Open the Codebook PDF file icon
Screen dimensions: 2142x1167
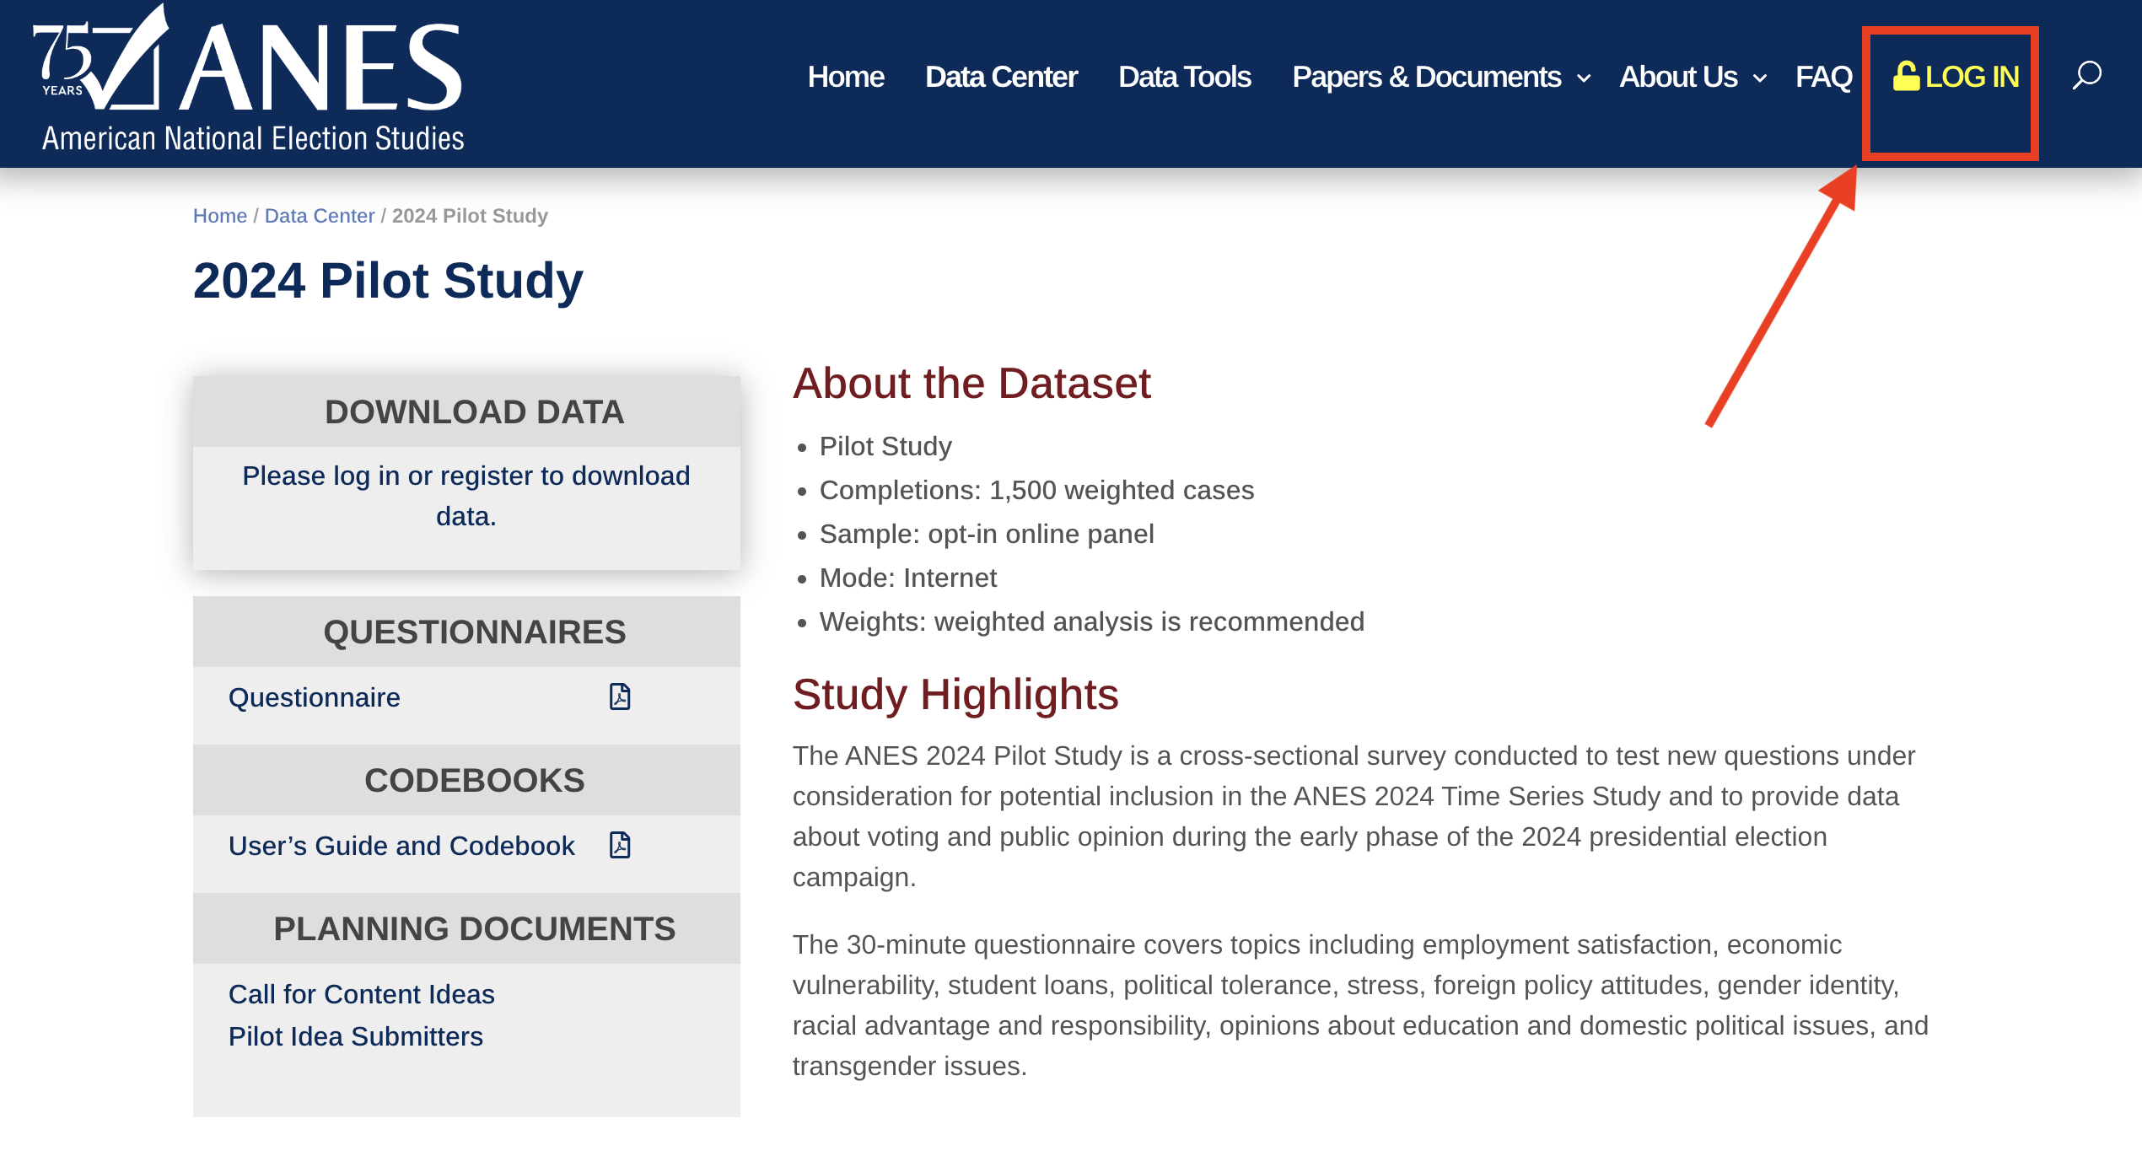[620, 845]
